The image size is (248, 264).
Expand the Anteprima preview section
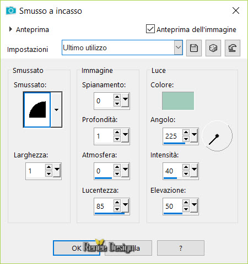click(x=10, y=29)
